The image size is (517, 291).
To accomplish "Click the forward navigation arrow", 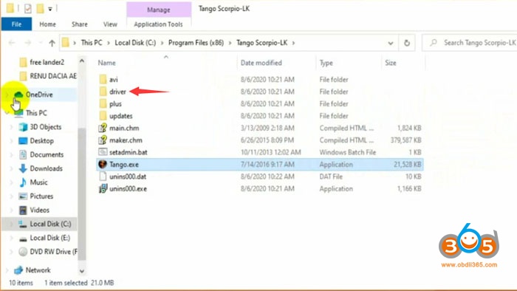I will click(x=28, y=43).
